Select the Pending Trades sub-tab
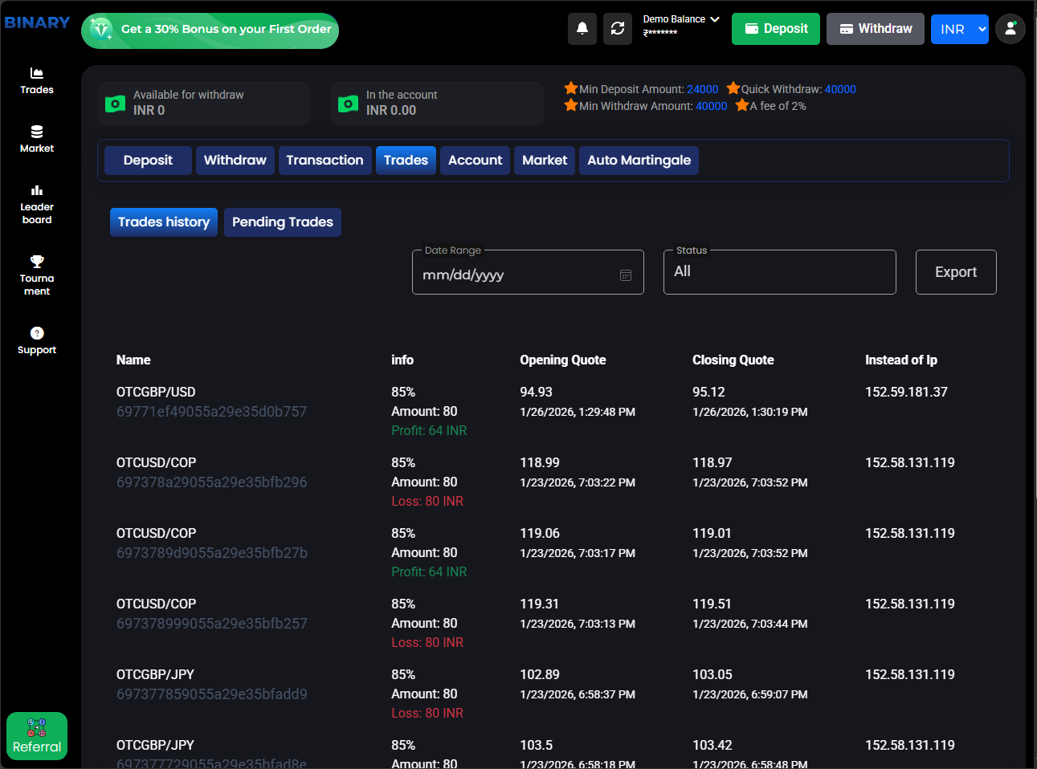The height and width of the screenshot is (769, 1037). tap(283, 222)
